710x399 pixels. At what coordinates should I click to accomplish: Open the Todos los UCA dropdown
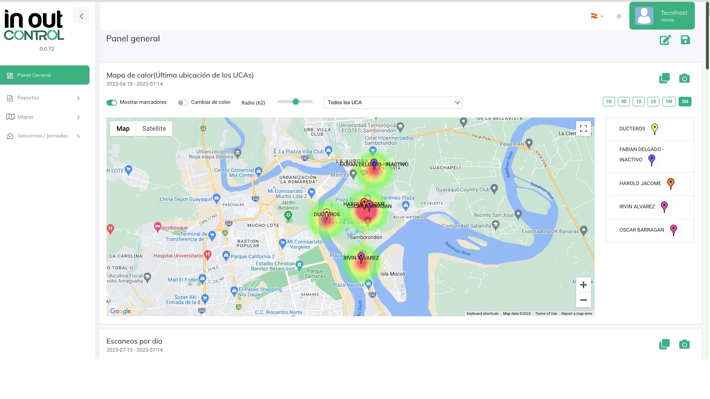(x=393, y=103)
